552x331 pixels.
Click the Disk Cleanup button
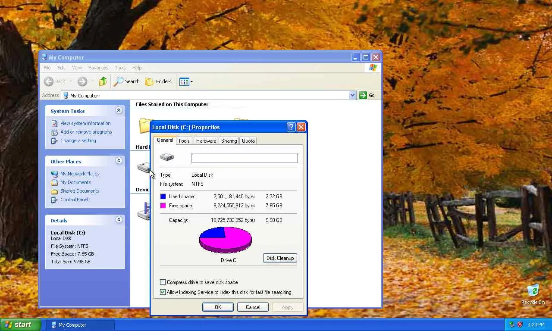[280, 258]
